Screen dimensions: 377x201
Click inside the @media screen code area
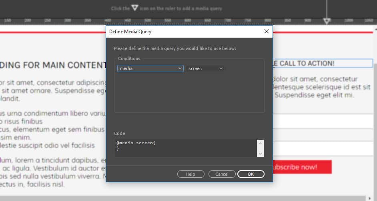click(185, 148)
